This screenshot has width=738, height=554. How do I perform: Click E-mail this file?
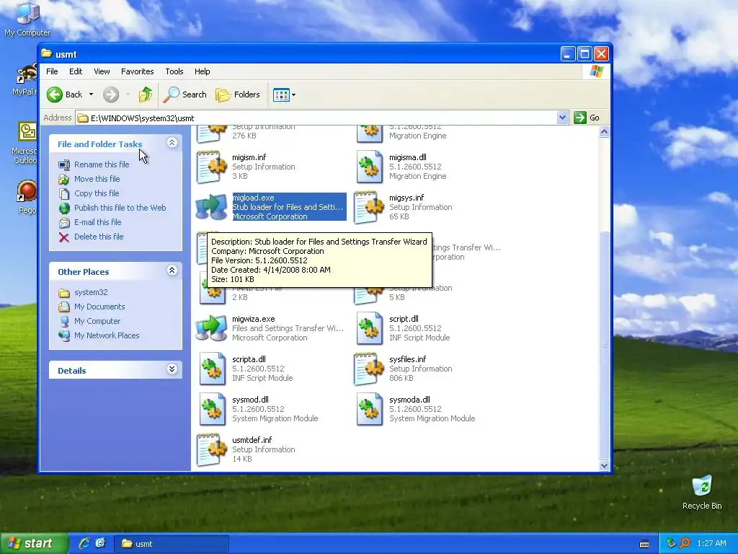[97, 222]
